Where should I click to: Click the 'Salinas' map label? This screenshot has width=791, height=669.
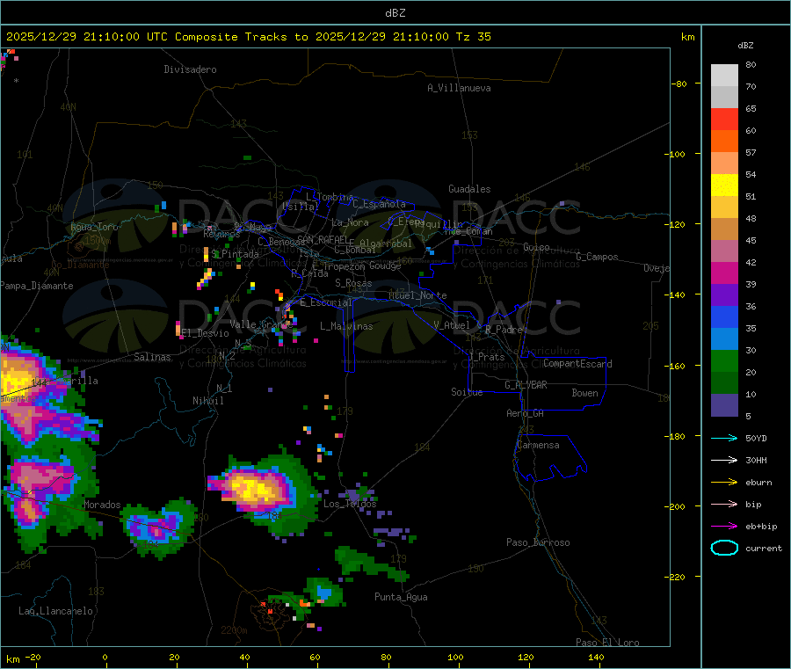pyautogui.click(x=152, y=357)
